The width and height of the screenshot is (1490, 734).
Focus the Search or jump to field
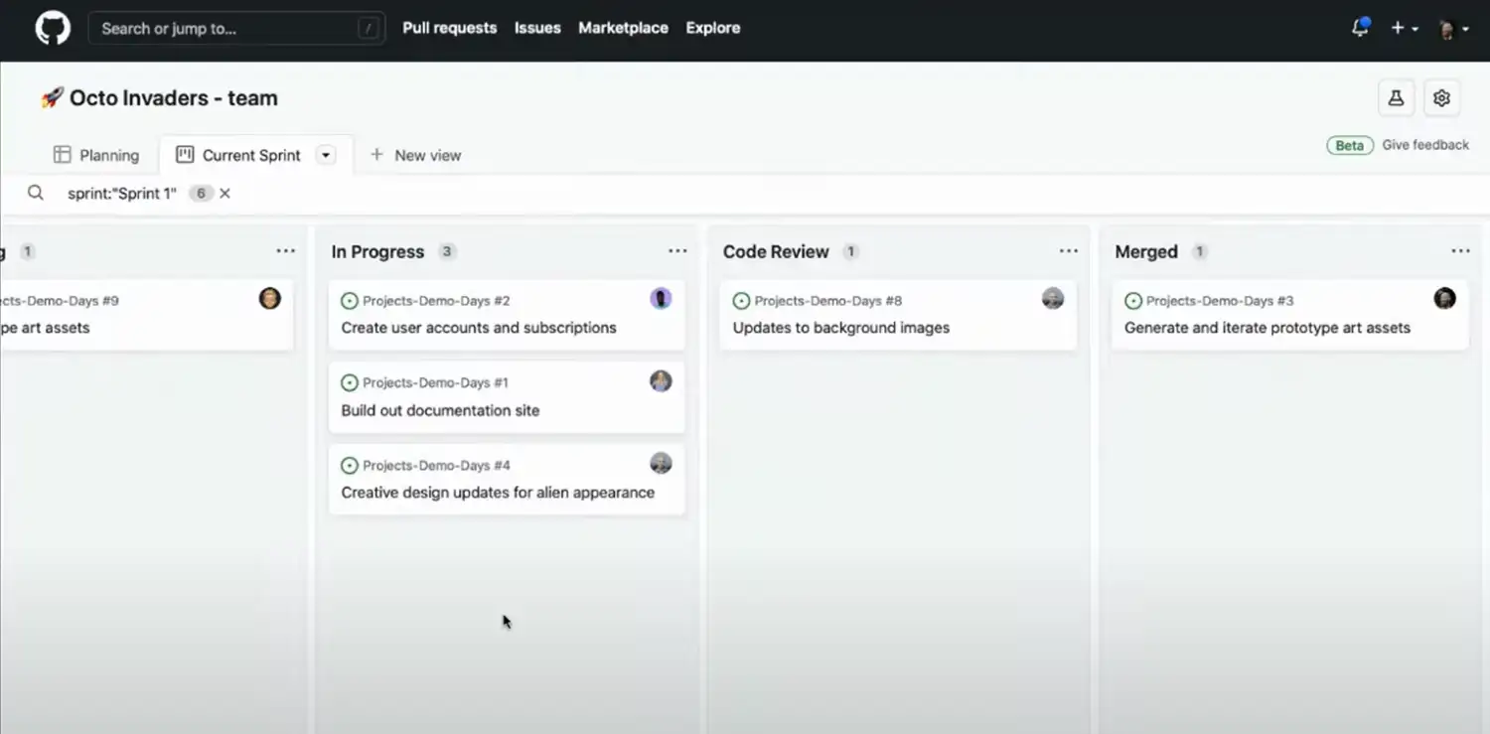click(x=236, y=29)
